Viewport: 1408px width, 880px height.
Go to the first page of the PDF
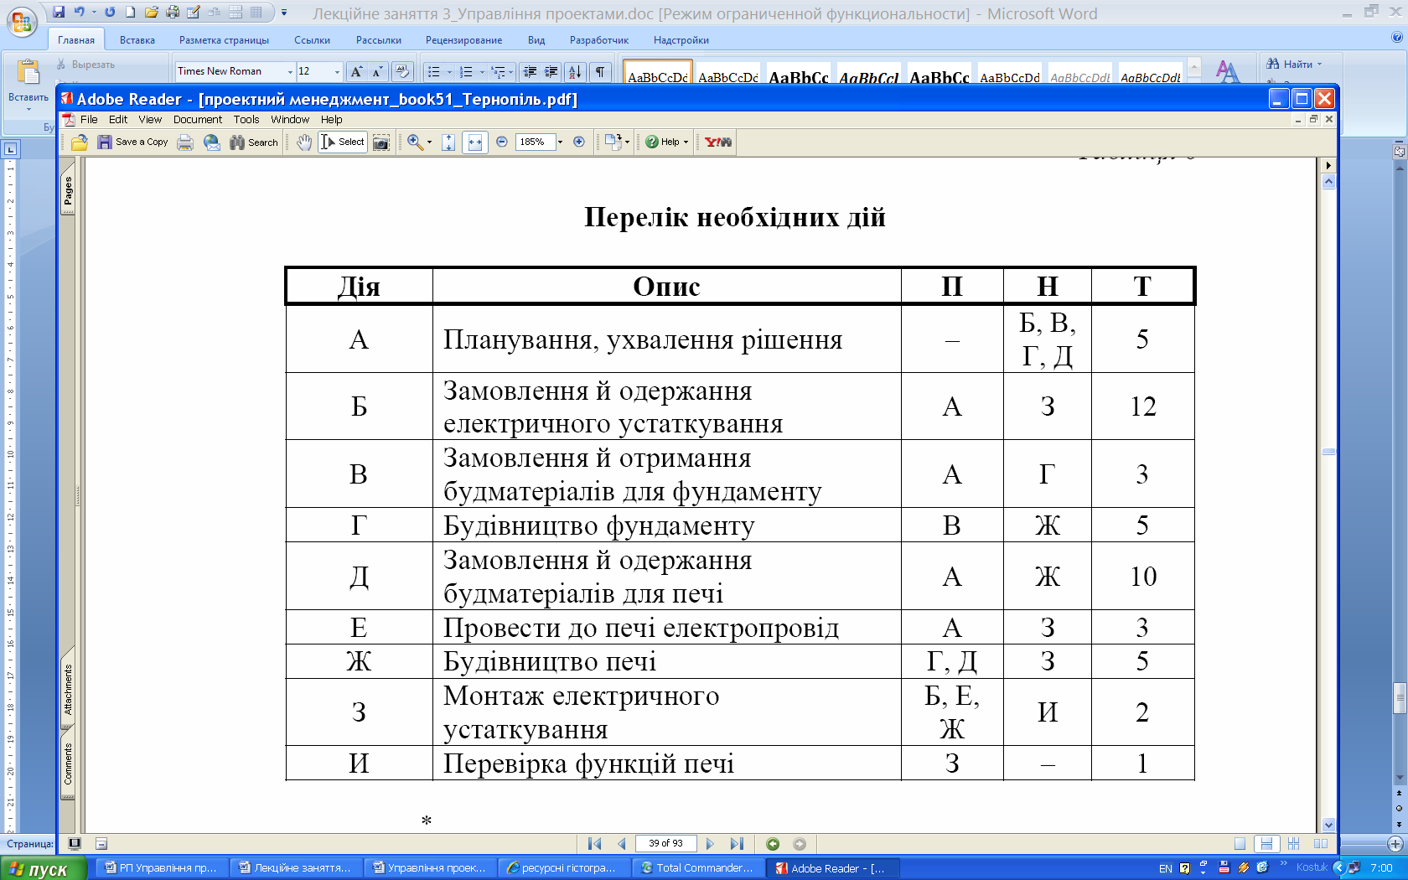pyautogui.click(x=595, y=844)
